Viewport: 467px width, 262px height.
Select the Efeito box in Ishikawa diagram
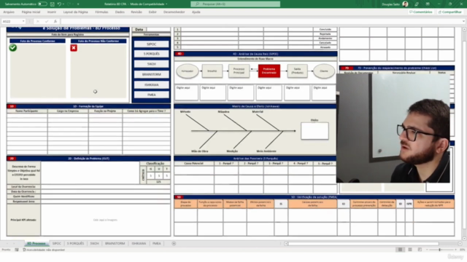314,131
